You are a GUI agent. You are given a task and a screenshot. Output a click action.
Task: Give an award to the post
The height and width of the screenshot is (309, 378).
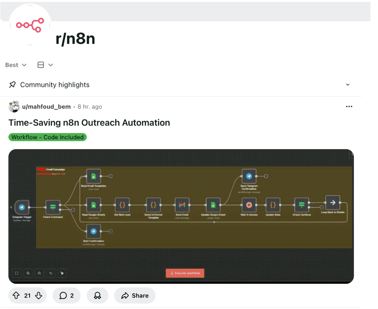tap(97, 295)
